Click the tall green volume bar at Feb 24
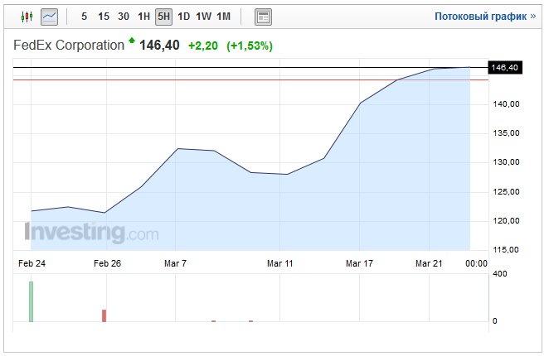Viewport: 549px width, 356px height. [x=32, y=301]
